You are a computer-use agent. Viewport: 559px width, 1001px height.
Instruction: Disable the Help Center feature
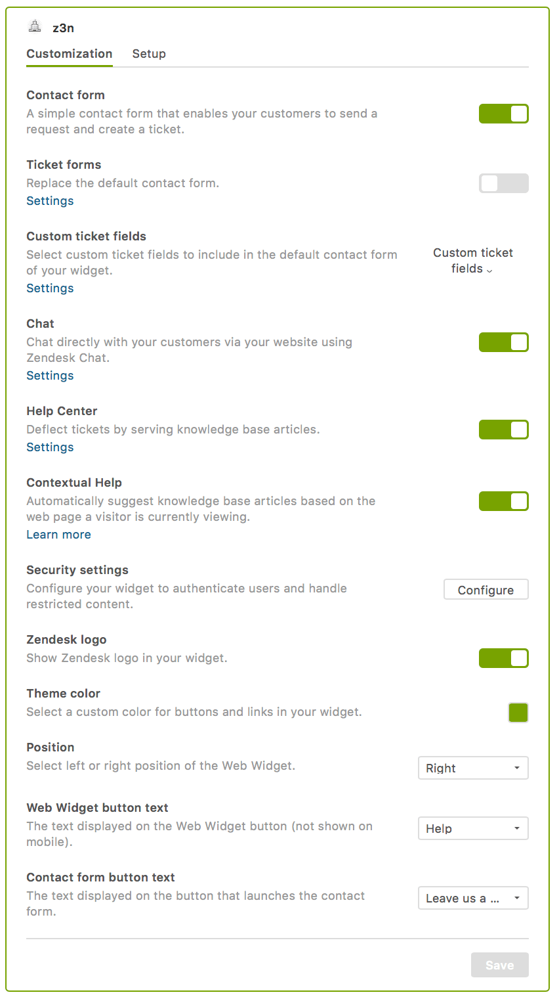coord(503,430)
